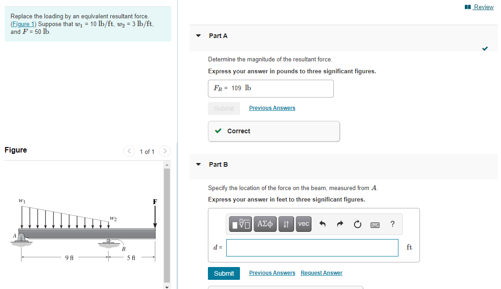Click the redo arrow in the equation toolbar
501x289 pixels.
(340, 224)
